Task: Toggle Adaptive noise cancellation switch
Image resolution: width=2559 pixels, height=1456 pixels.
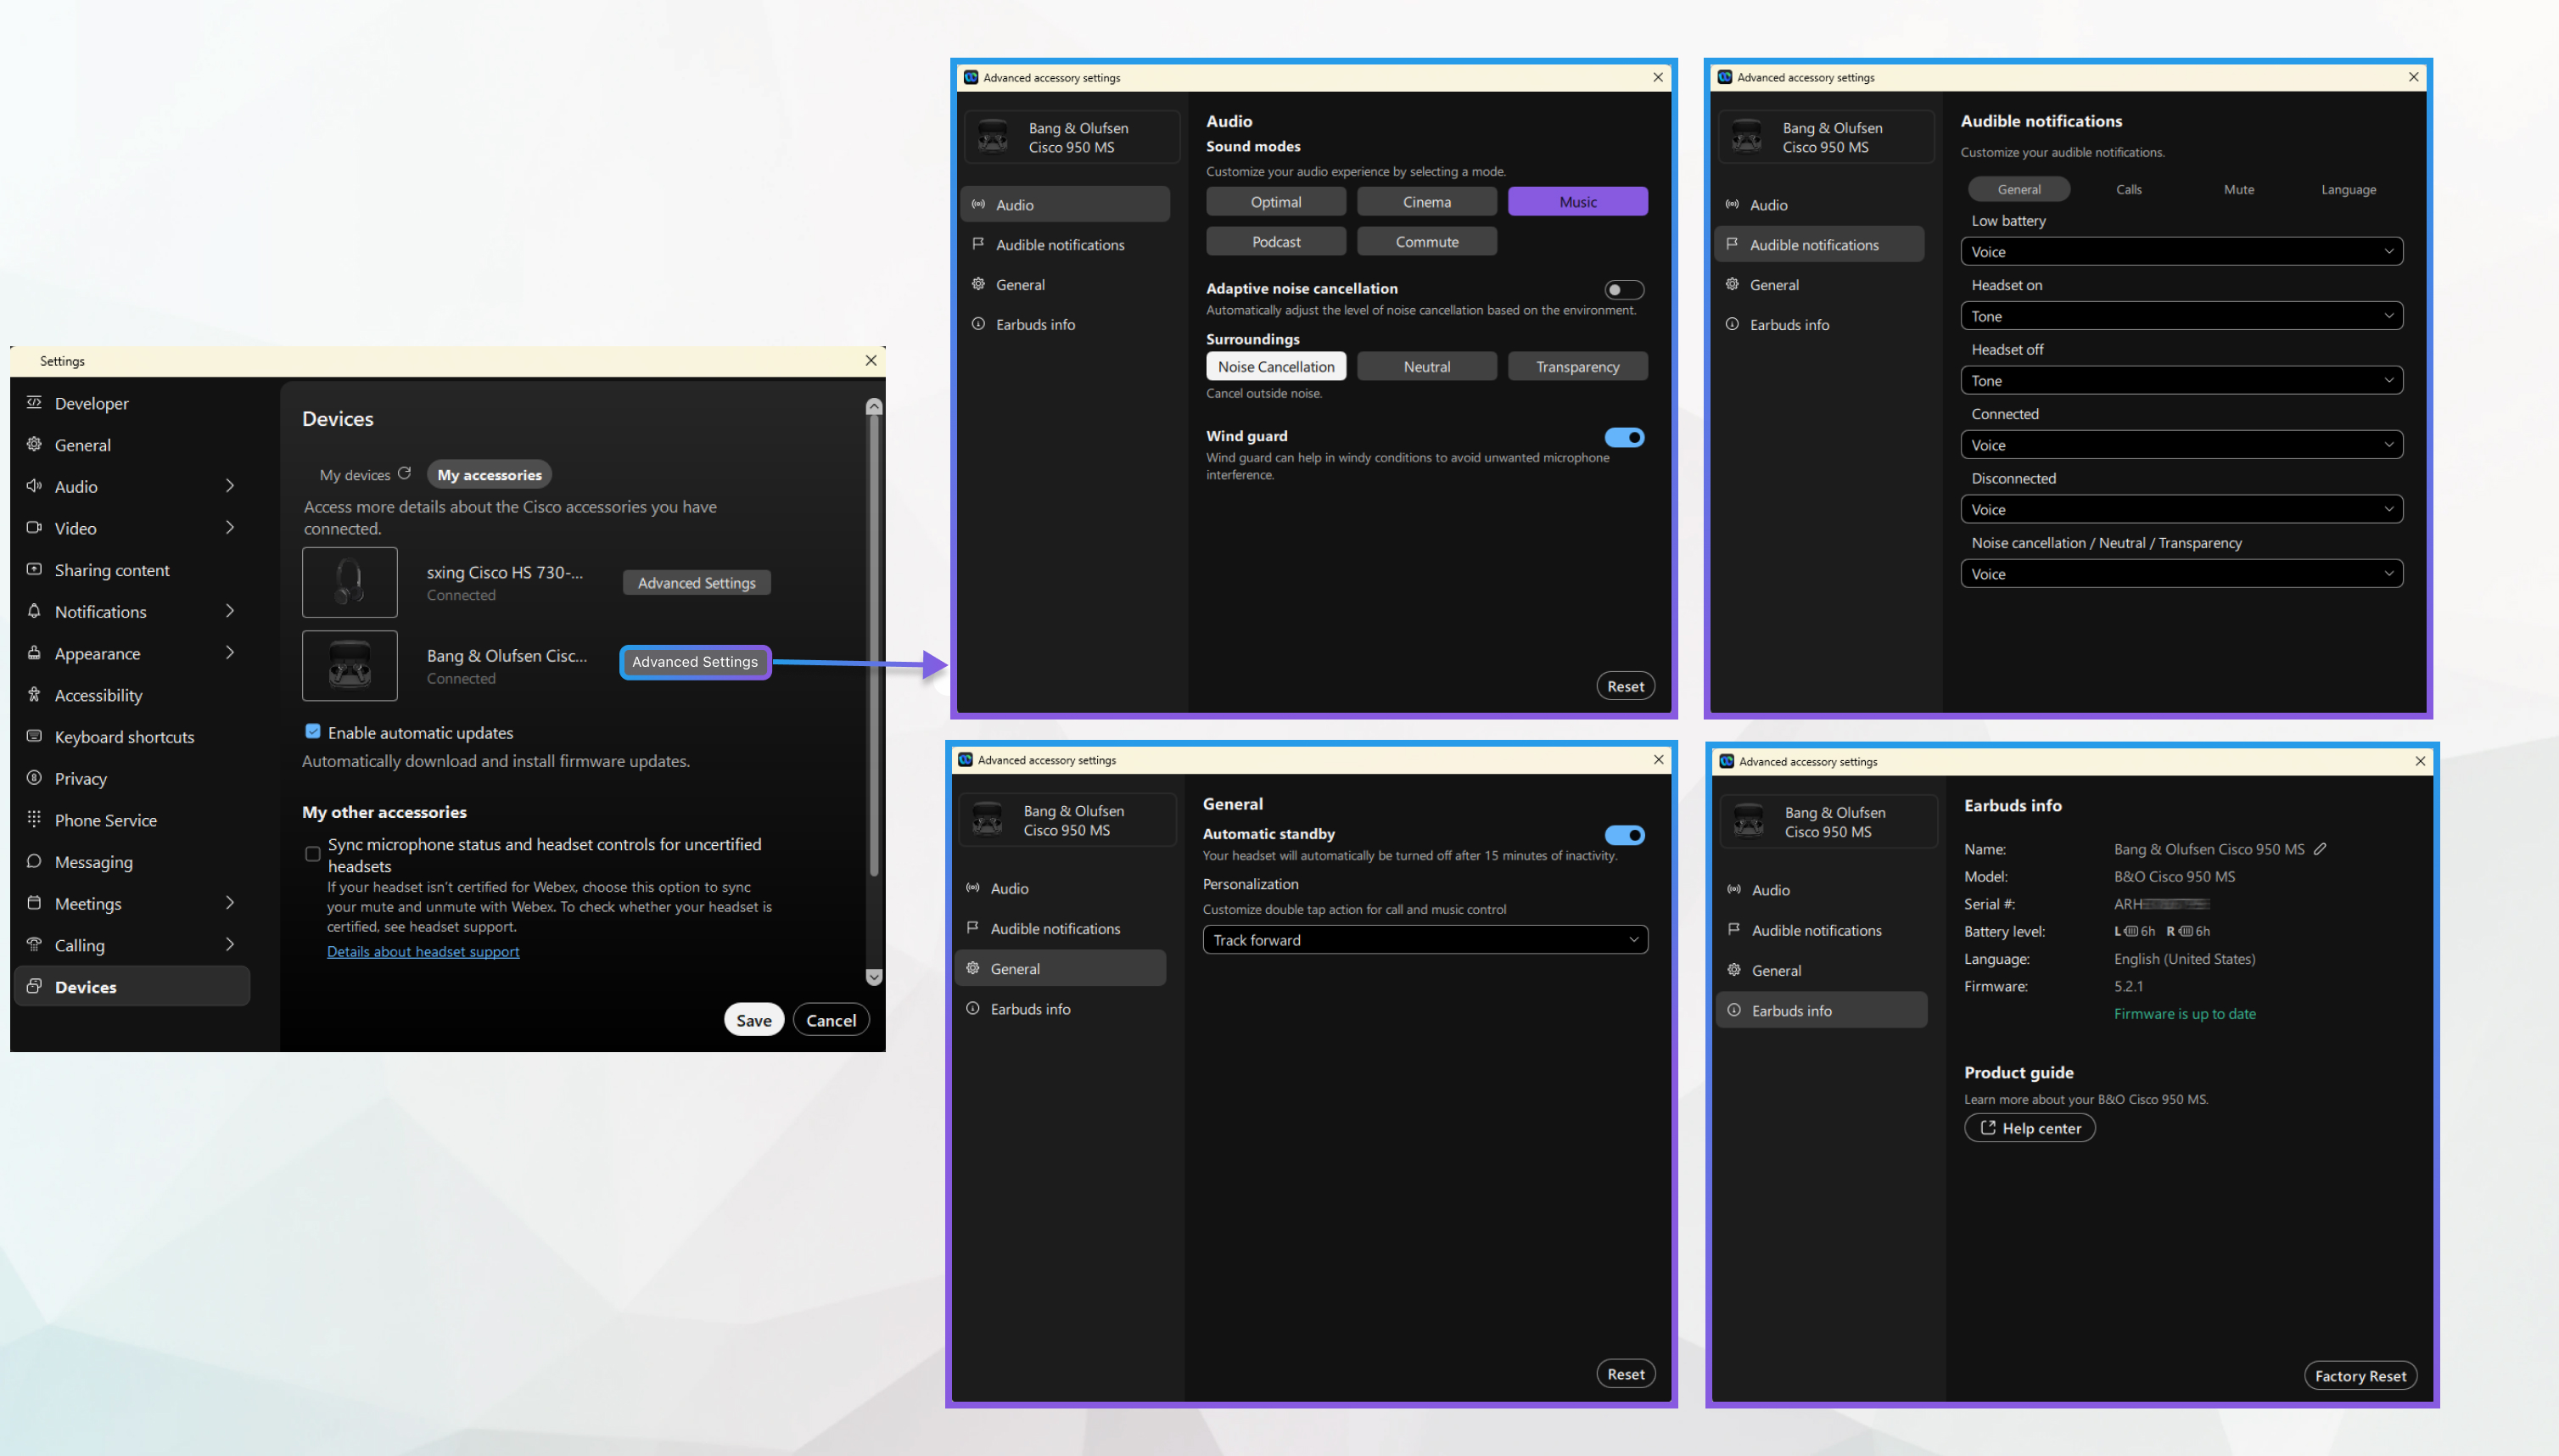Action: pos(1624,289)
